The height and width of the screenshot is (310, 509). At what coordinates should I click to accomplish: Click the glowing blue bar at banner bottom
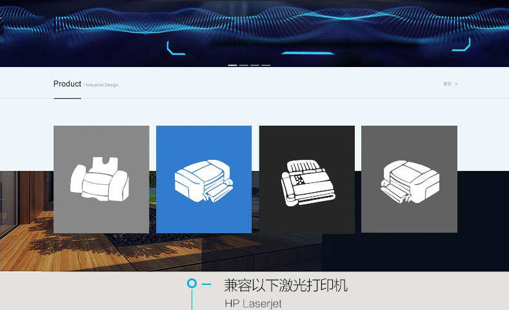click(308, 53)
